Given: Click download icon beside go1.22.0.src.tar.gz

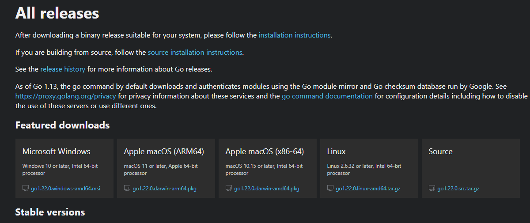Looking at the screenshot, I should click(432, 188).
